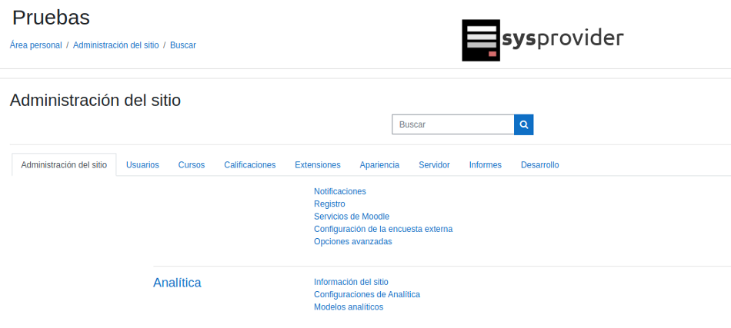Switch to the Servidor tab
The height and width of the screenshot is (328, 731).
point(434,165)
